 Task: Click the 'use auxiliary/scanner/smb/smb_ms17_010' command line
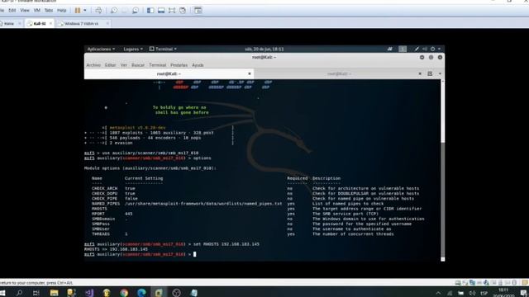coord(141,153)
